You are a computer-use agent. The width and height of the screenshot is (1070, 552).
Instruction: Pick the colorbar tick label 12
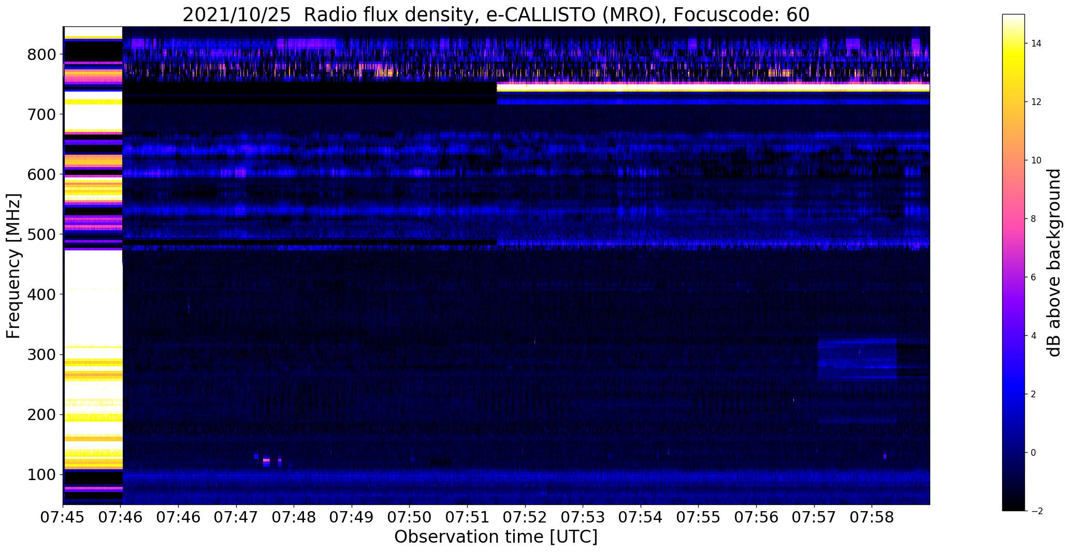[x=1036, y=102]
